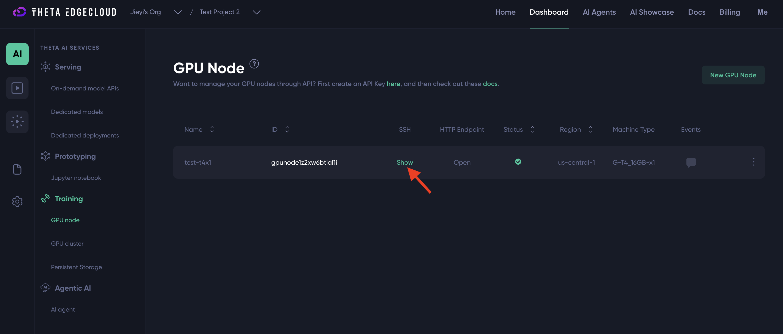Open the document file sidebar icon
This screenshot has height=334, width=783.
tap(17, 169)
